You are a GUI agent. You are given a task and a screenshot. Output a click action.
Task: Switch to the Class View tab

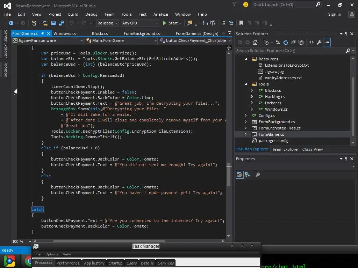[x=313, y=149]
